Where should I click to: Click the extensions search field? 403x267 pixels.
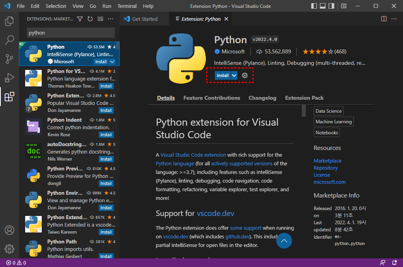pos(71,33)
